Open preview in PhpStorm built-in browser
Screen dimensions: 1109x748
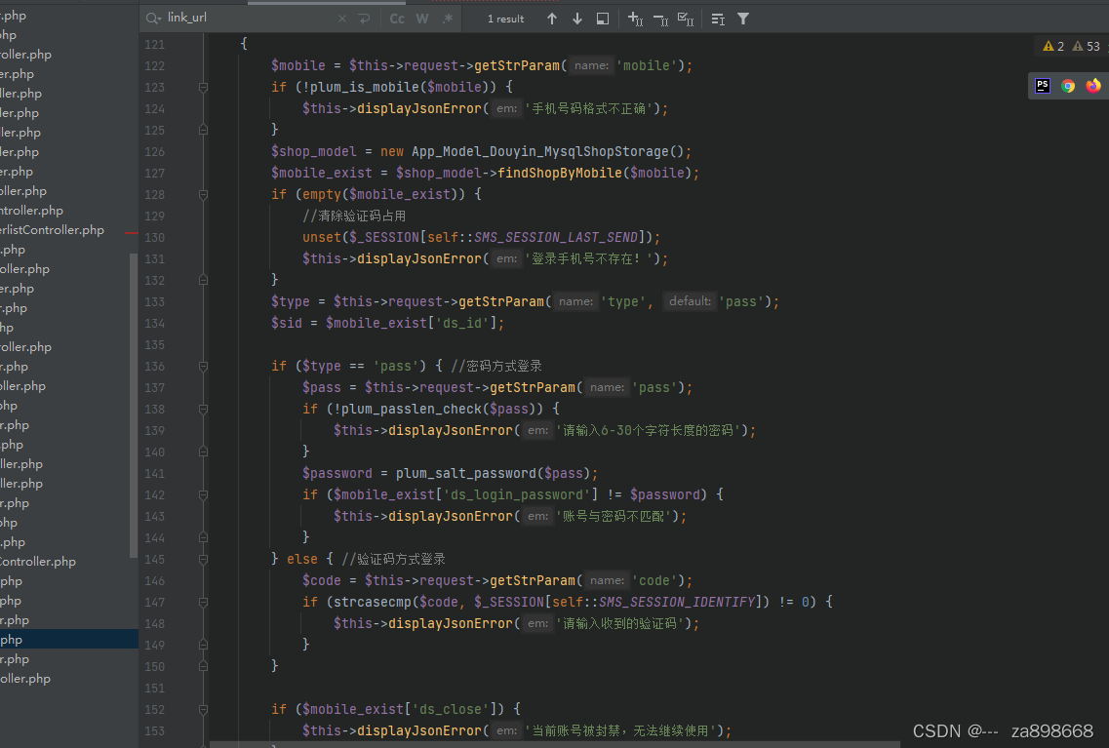point(1043,86)
